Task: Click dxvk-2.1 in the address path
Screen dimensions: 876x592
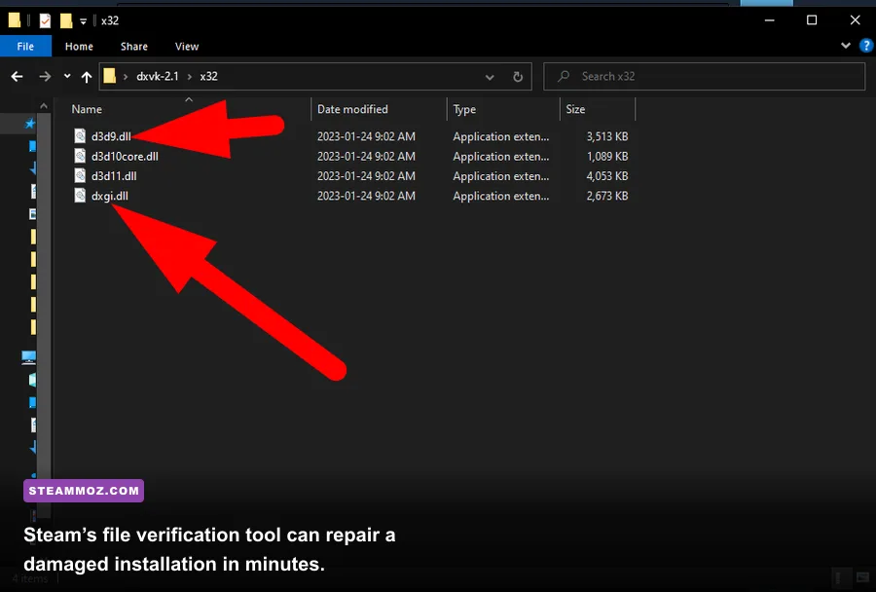Action: [158, 77]
